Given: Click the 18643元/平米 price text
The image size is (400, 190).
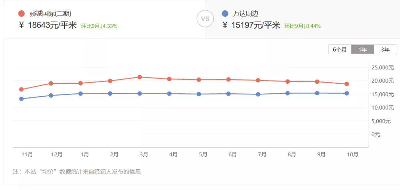Looking at the screenshot, I should [52, 25].
